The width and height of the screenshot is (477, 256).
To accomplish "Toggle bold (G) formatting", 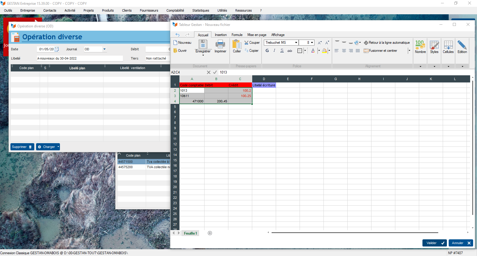I will coord(267,51).
